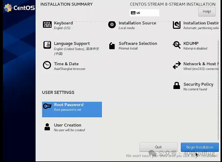
Task: Click the Installation Destination disk icon
Action: tap(177, 25)
